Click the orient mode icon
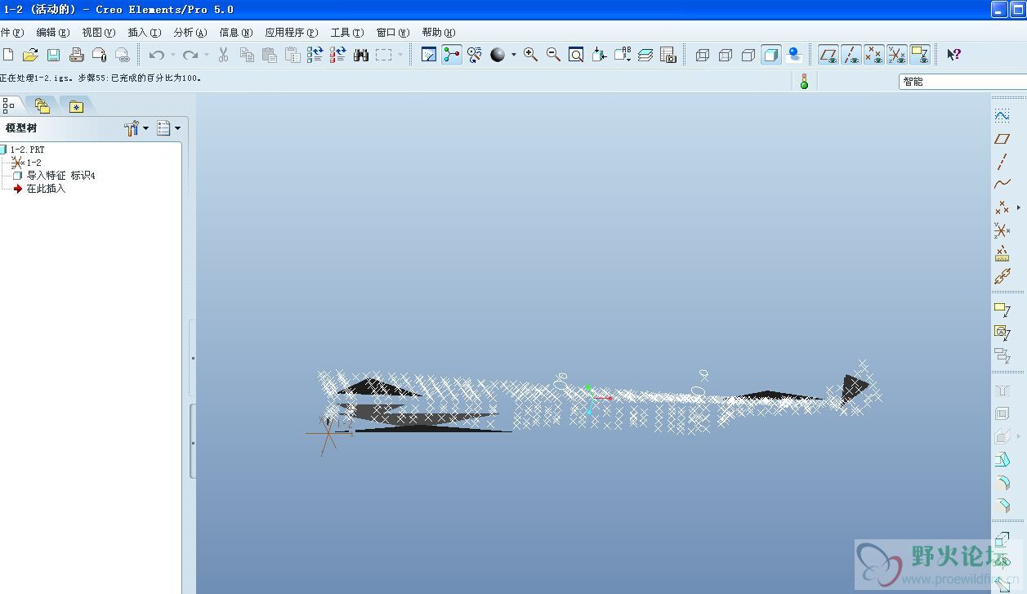The width and height of the screenshot is (1027, 594). (x=475, y=55)
